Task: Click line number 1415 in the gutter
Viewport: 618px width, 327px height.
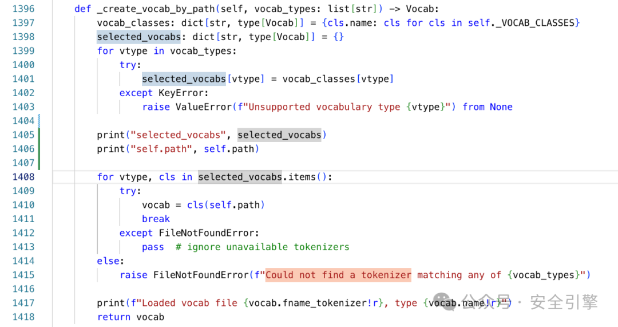Action: (x=23, y=275)
